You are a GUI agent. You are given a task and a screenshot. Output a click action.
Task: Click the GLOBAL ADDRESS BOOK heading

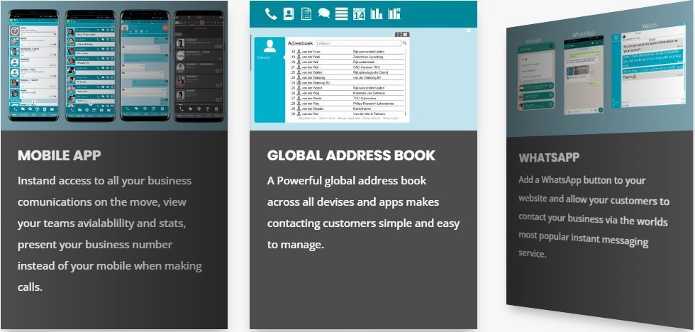(351, 155)
